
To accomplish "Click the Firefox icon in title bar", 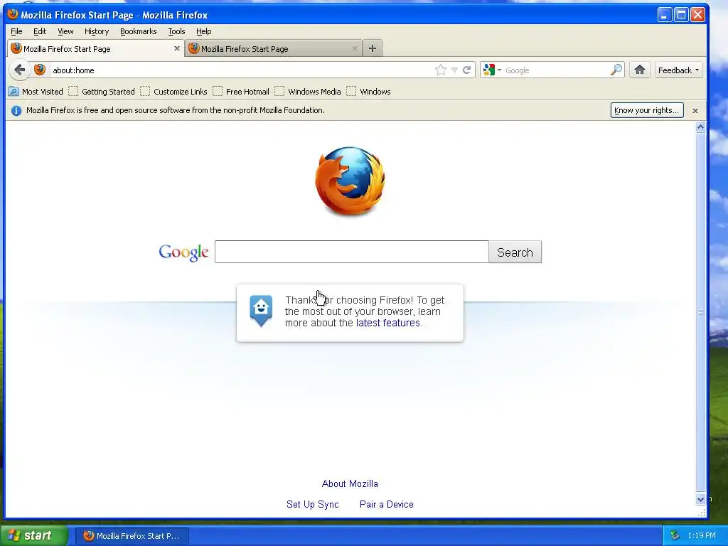I will (13, 14).
